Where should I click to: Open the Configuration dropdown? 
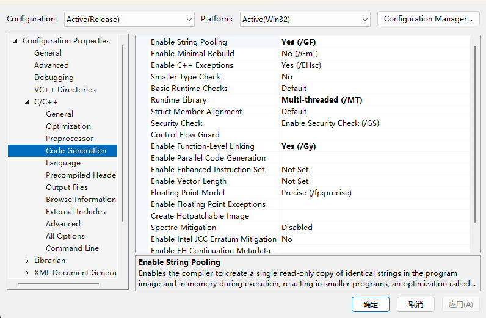point(129,19)
